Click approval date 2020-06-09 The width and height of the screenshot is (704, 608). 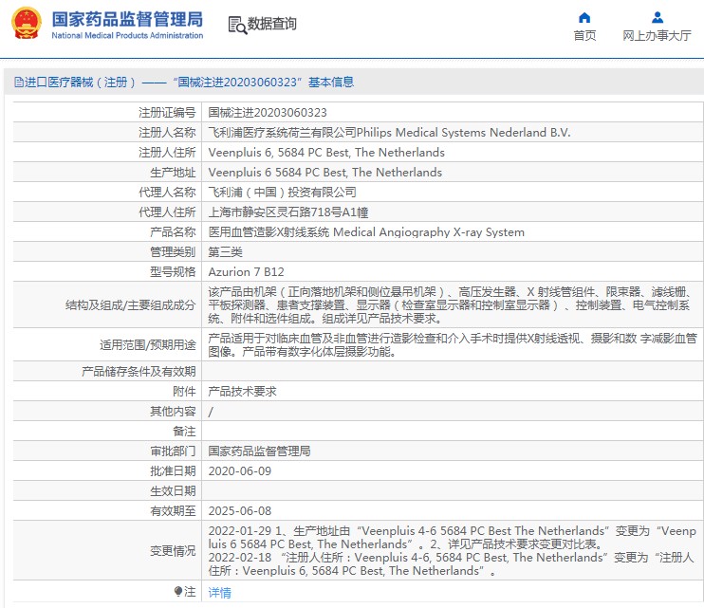tap(240, 471)
